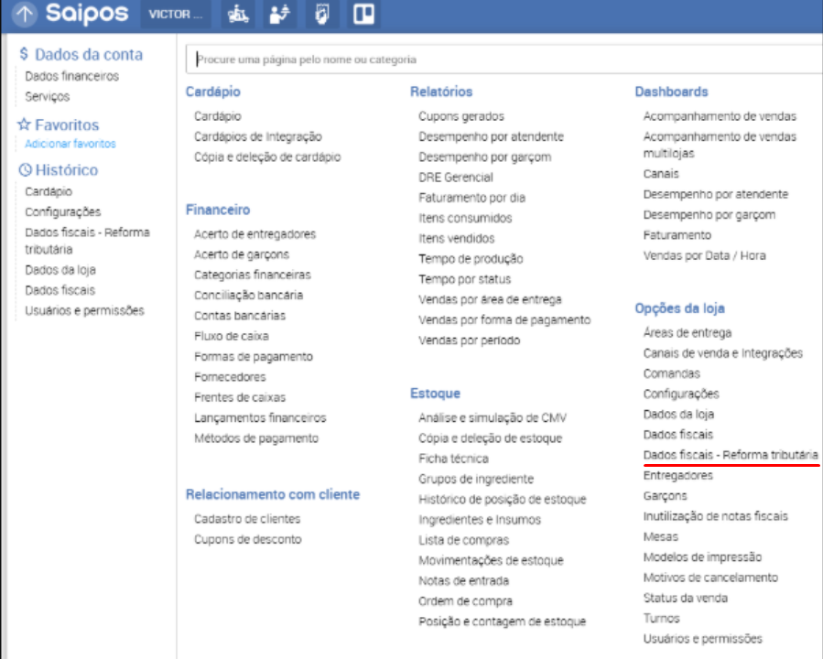
Task: Click the hand-held order card icon
Action: [x=321, y=15]
